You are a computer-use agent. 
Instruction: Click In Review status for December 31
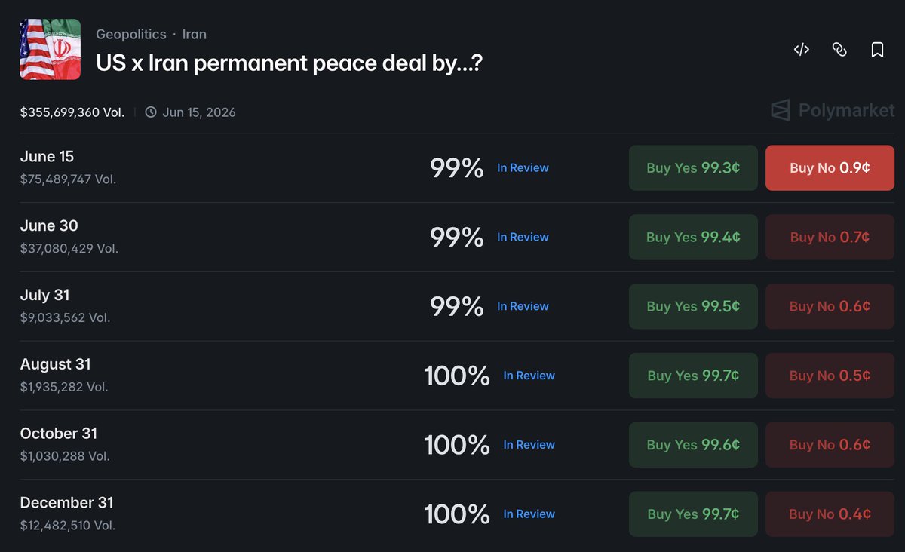529,514
